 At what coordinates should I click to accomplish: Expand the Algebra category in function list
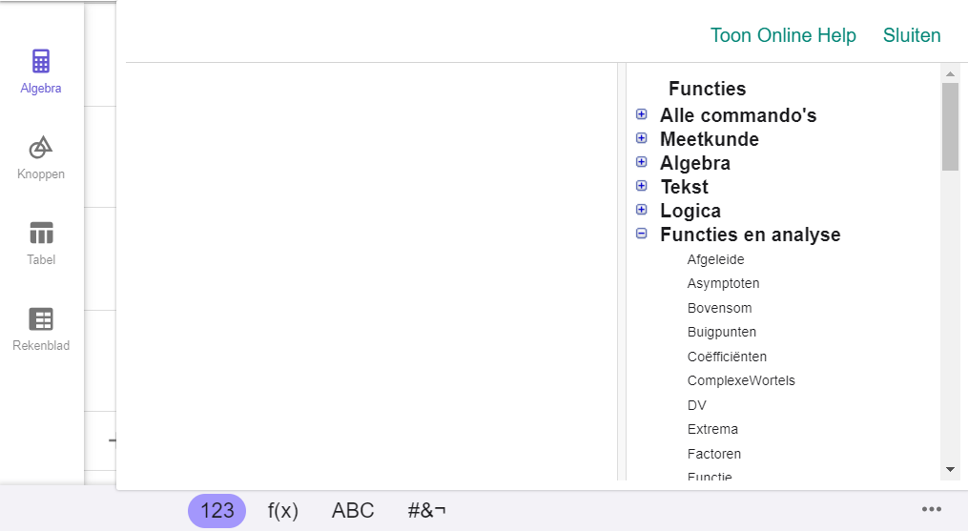click(x=642, y=163)
